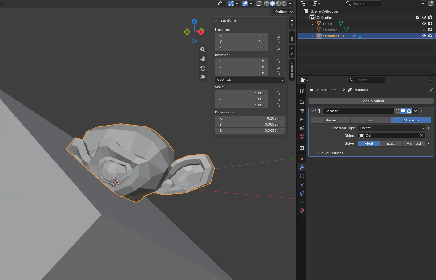Toggle Boolean modifier edit mode display

pyautogui.click(x=397, y=111)
